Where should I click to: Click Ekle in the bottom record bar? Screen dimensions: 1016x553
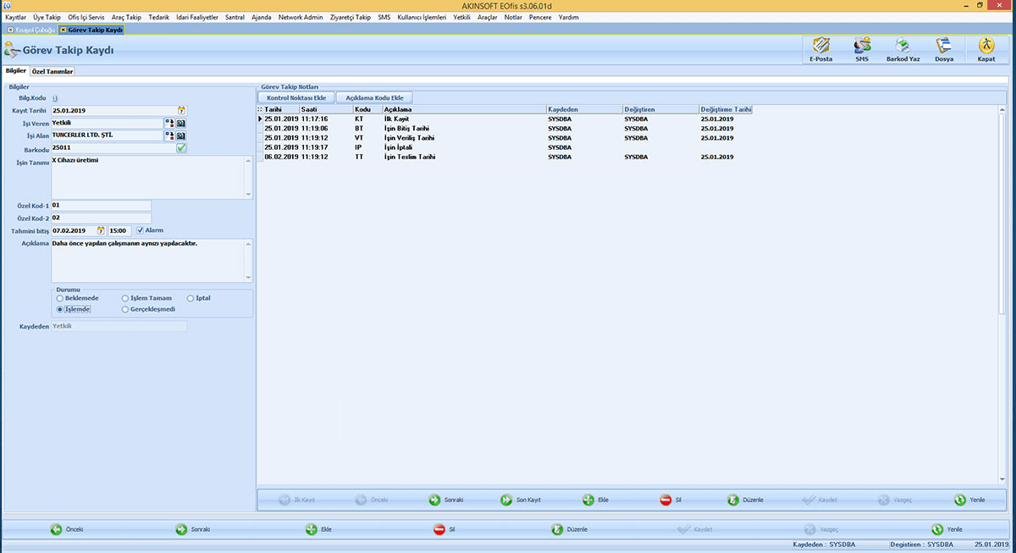318,529
